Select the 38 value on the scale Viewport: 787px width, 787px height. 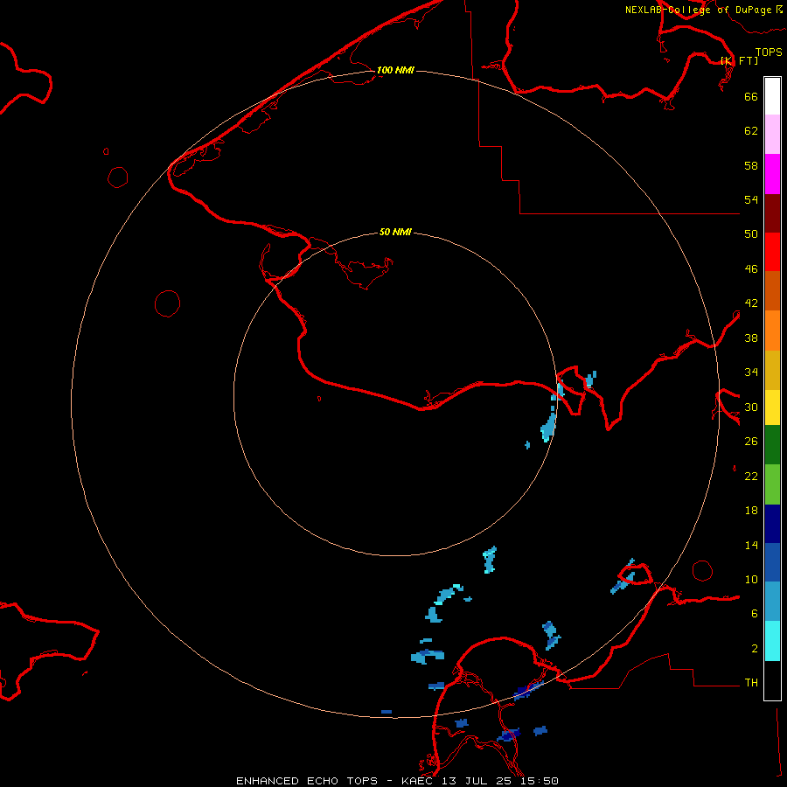(751, 338)
